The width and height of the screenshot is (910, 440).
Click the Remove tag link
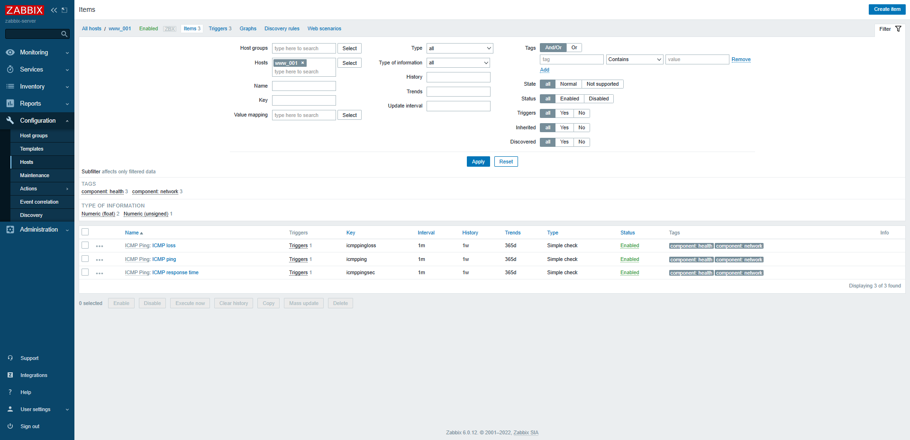[741, 60]
